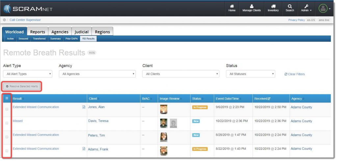Expand the All Statuses dropdown
This screenshot has height=161, width=337.
coord(250,74)
